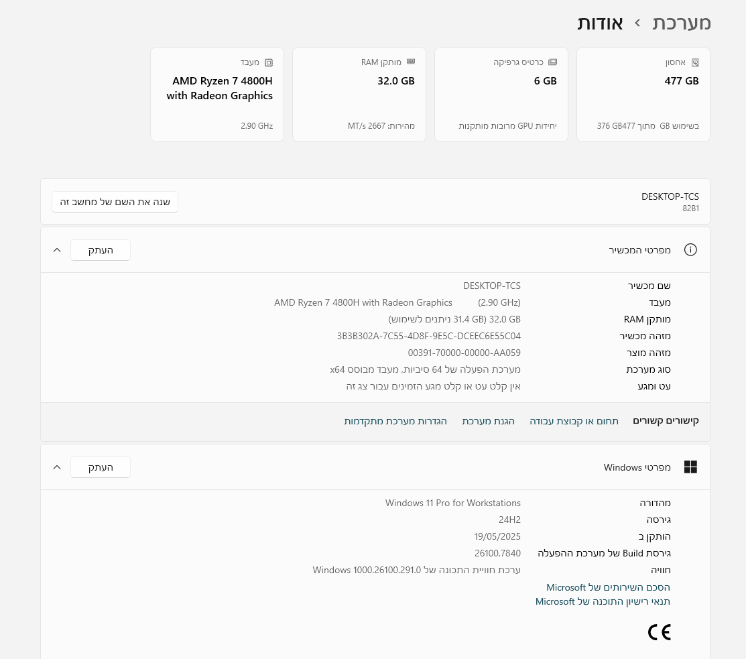
Task: Open the system protection (הגנת מערכת) link
Action: (x=488, y=421)
